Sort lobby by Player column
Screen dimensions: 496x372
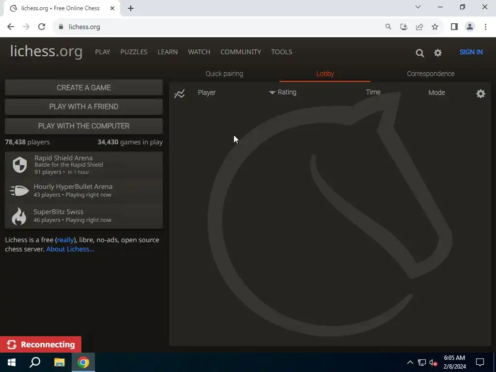point(206,93)
